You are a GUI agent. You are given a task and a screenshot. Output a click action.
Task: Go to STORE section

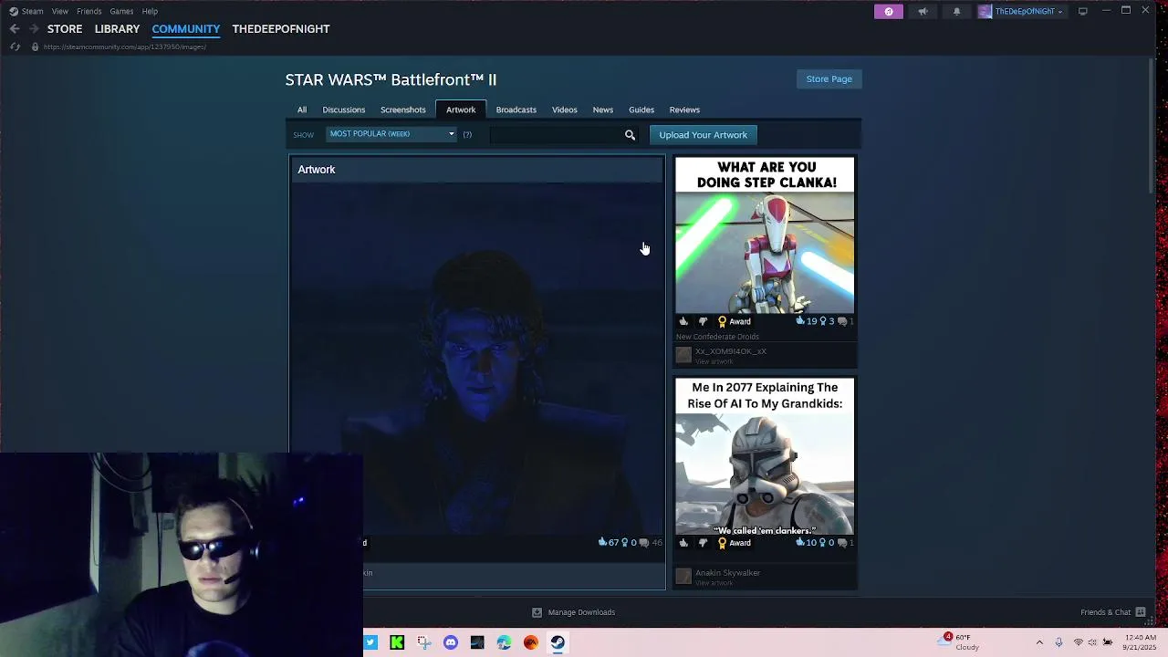click(65, 29)
